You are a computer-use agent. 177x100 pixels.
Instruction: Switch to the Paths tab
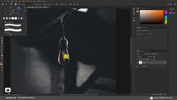pyautogui.click(x=148, y=51)
